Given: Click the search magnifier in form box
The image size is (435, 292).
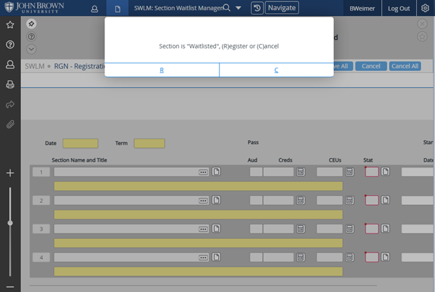Looking at the screenshot, I should [226, 8].
